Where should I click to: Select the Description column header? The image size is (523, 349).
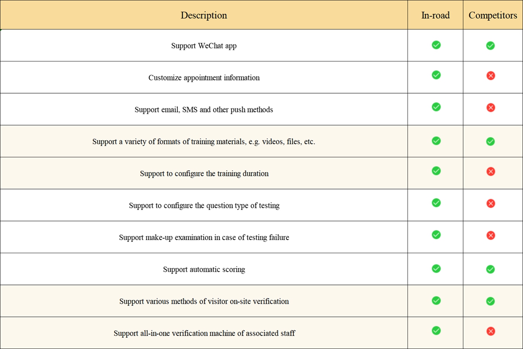[x=204, y=15]
